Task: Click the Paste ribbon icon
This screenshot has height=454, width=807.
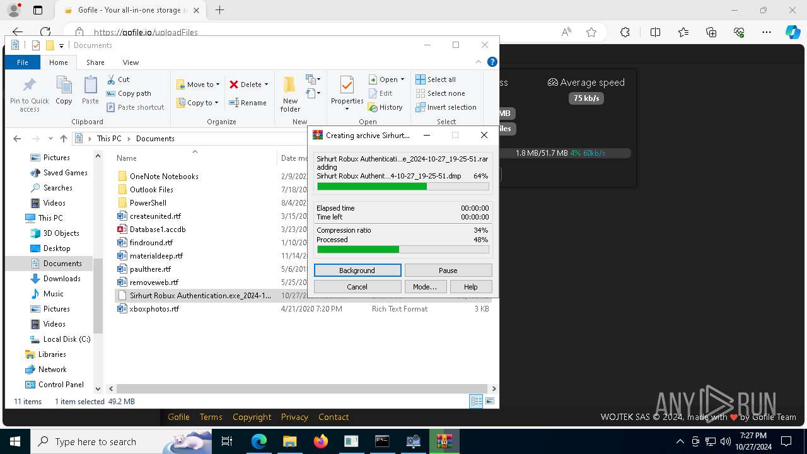Action: (x=90, y=85)
